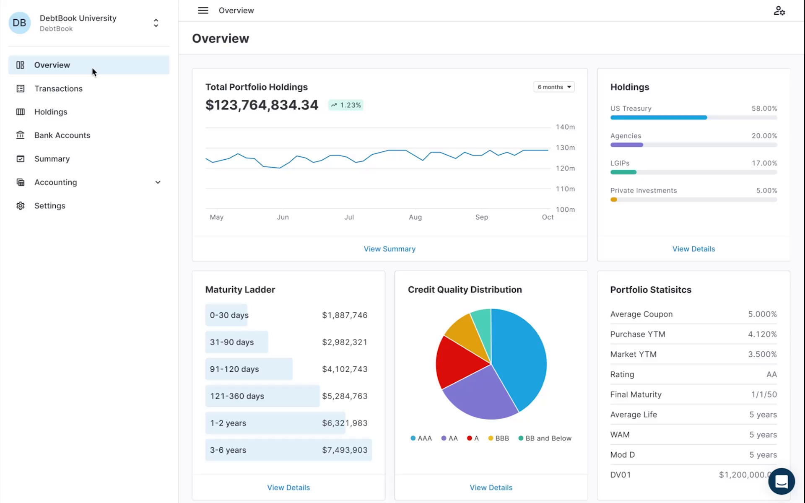The width and height of the screenshot is (805, 503).
Task: Select the Bank Accounts icon
Action: 20,135
